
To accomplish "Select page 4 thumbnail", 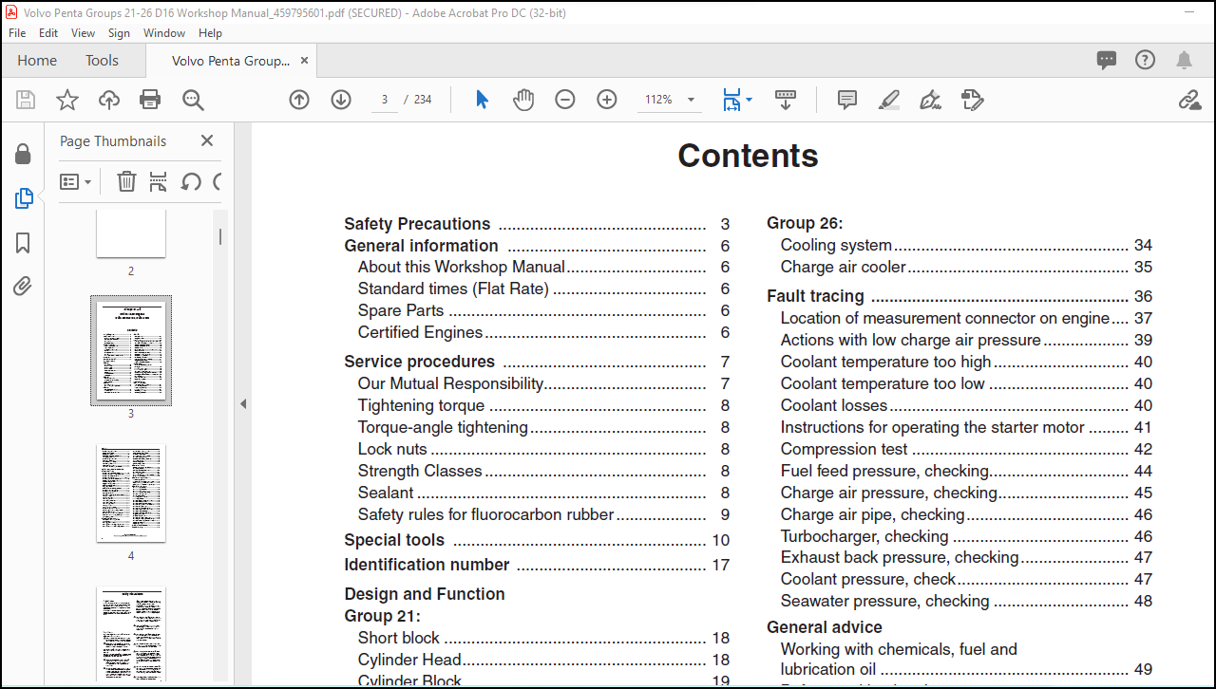I will (x=131, y=493).
